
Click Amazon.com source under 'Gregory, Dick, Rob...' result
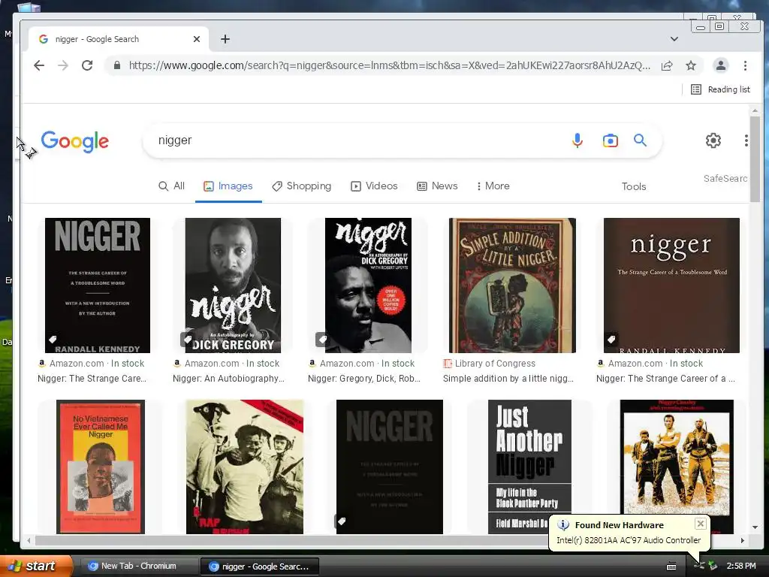coord(347,364)
